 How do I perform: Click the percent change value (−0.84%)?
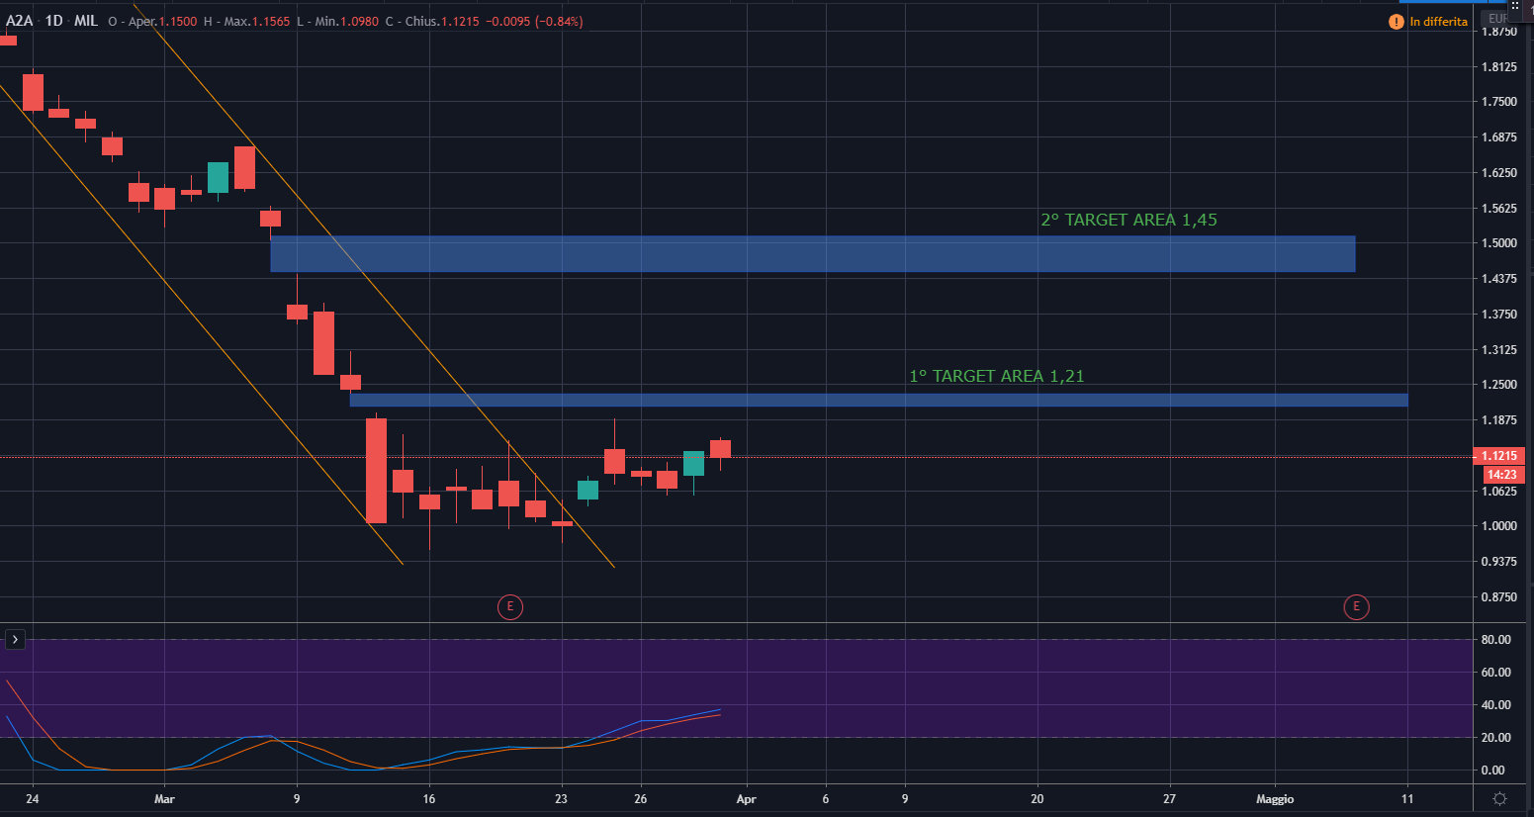tap(559, 21)
